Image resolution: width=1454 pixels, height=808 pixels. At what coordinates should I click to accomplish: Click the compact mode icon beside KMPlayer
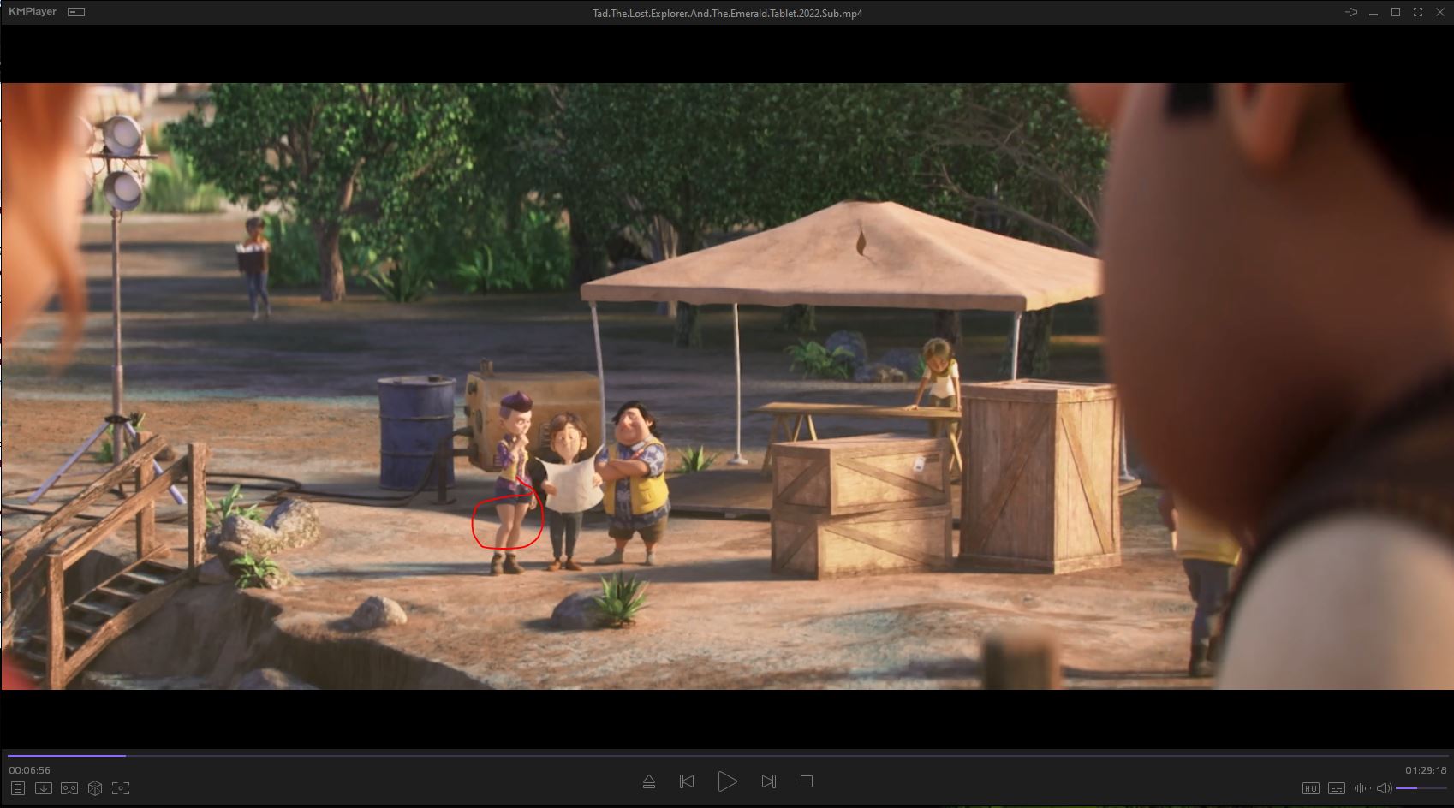click(x=76, y=12)
